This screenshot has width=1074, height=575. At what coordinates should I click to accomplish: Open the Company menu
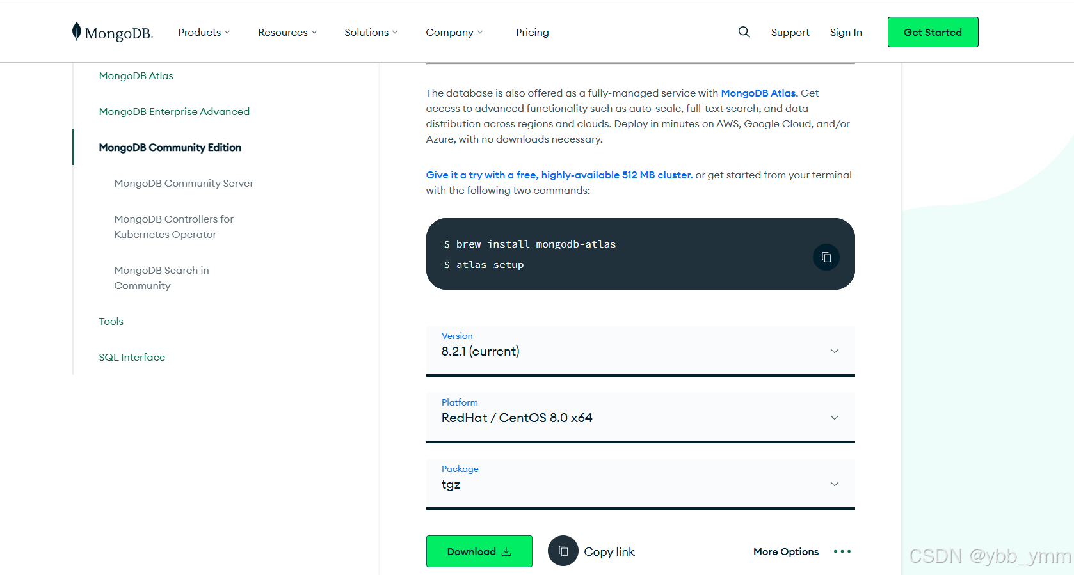[454, 32]
